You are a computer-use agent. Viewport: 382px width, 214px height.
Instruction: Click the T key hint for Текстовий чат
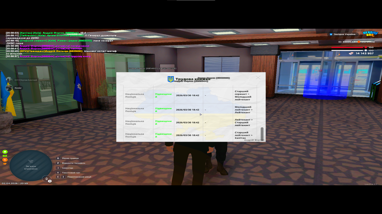[58, 173]
